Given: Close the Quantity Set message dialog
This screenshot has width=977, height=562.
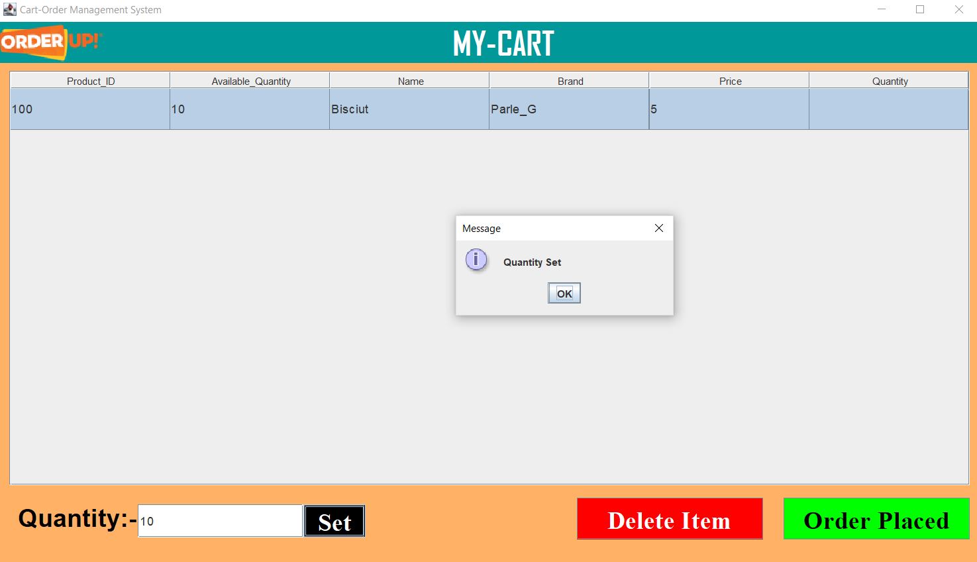Looking at the screenshot, I should [564, 292].
